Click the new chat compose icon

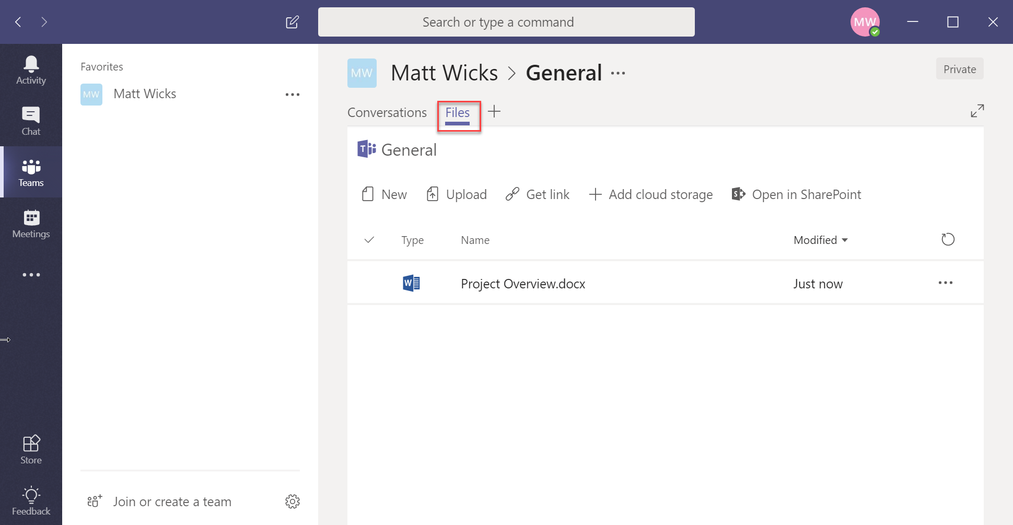292,22
